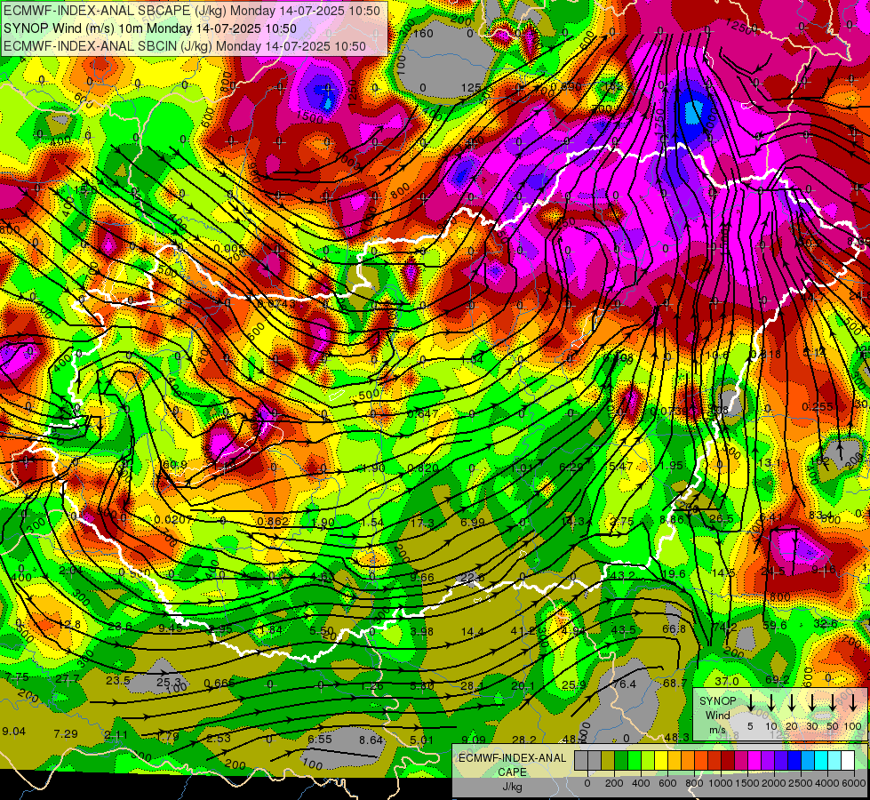
Task: Click the 9.66 CIN value on map
Action: coord(422,578)
